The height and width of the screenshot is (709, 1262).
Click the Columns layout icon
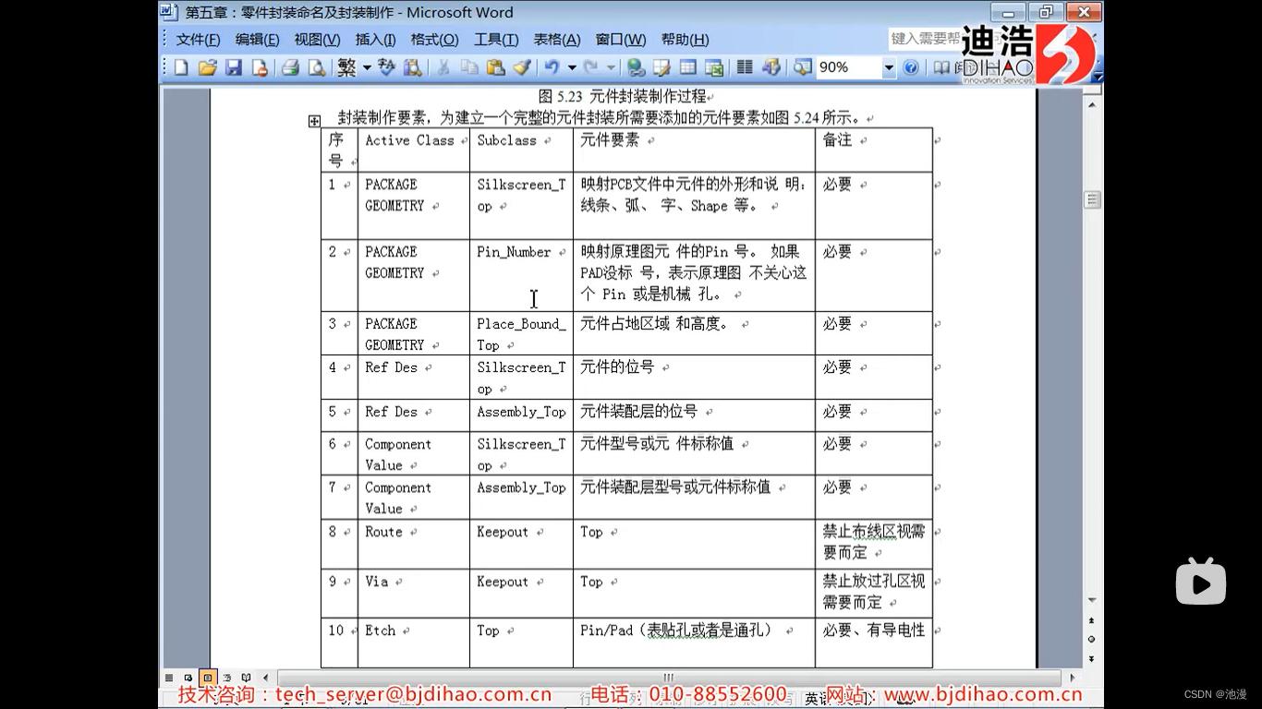coord(745,67)
